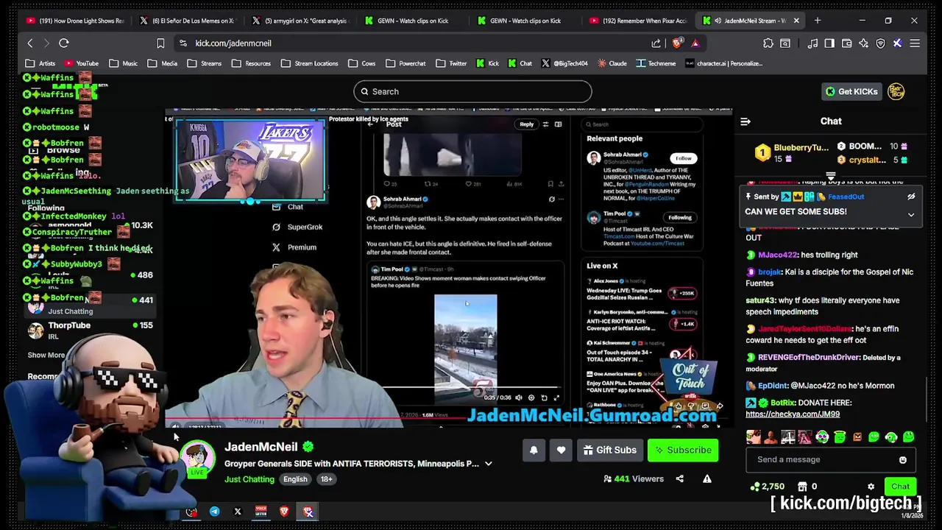Open the browser hamburger menu
The image size is (942, 530).
point(915,43)
